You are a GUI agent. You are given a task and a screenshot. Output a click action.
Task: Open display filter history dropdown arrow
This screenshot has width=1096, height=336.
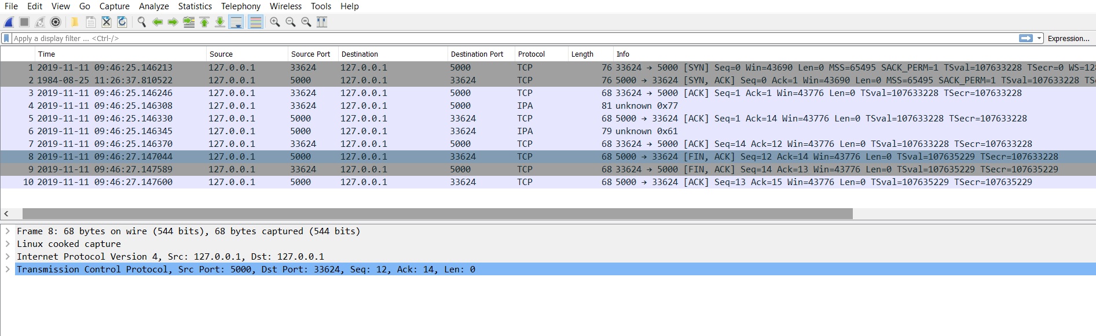coord(1039,38)
